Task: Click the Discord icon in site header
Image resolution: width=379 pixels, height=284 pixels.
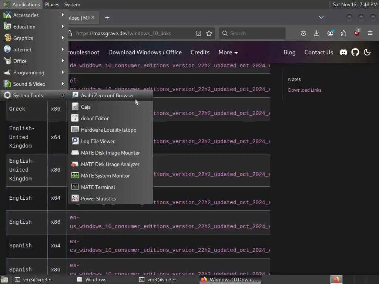Action: (x=343, y=52)
